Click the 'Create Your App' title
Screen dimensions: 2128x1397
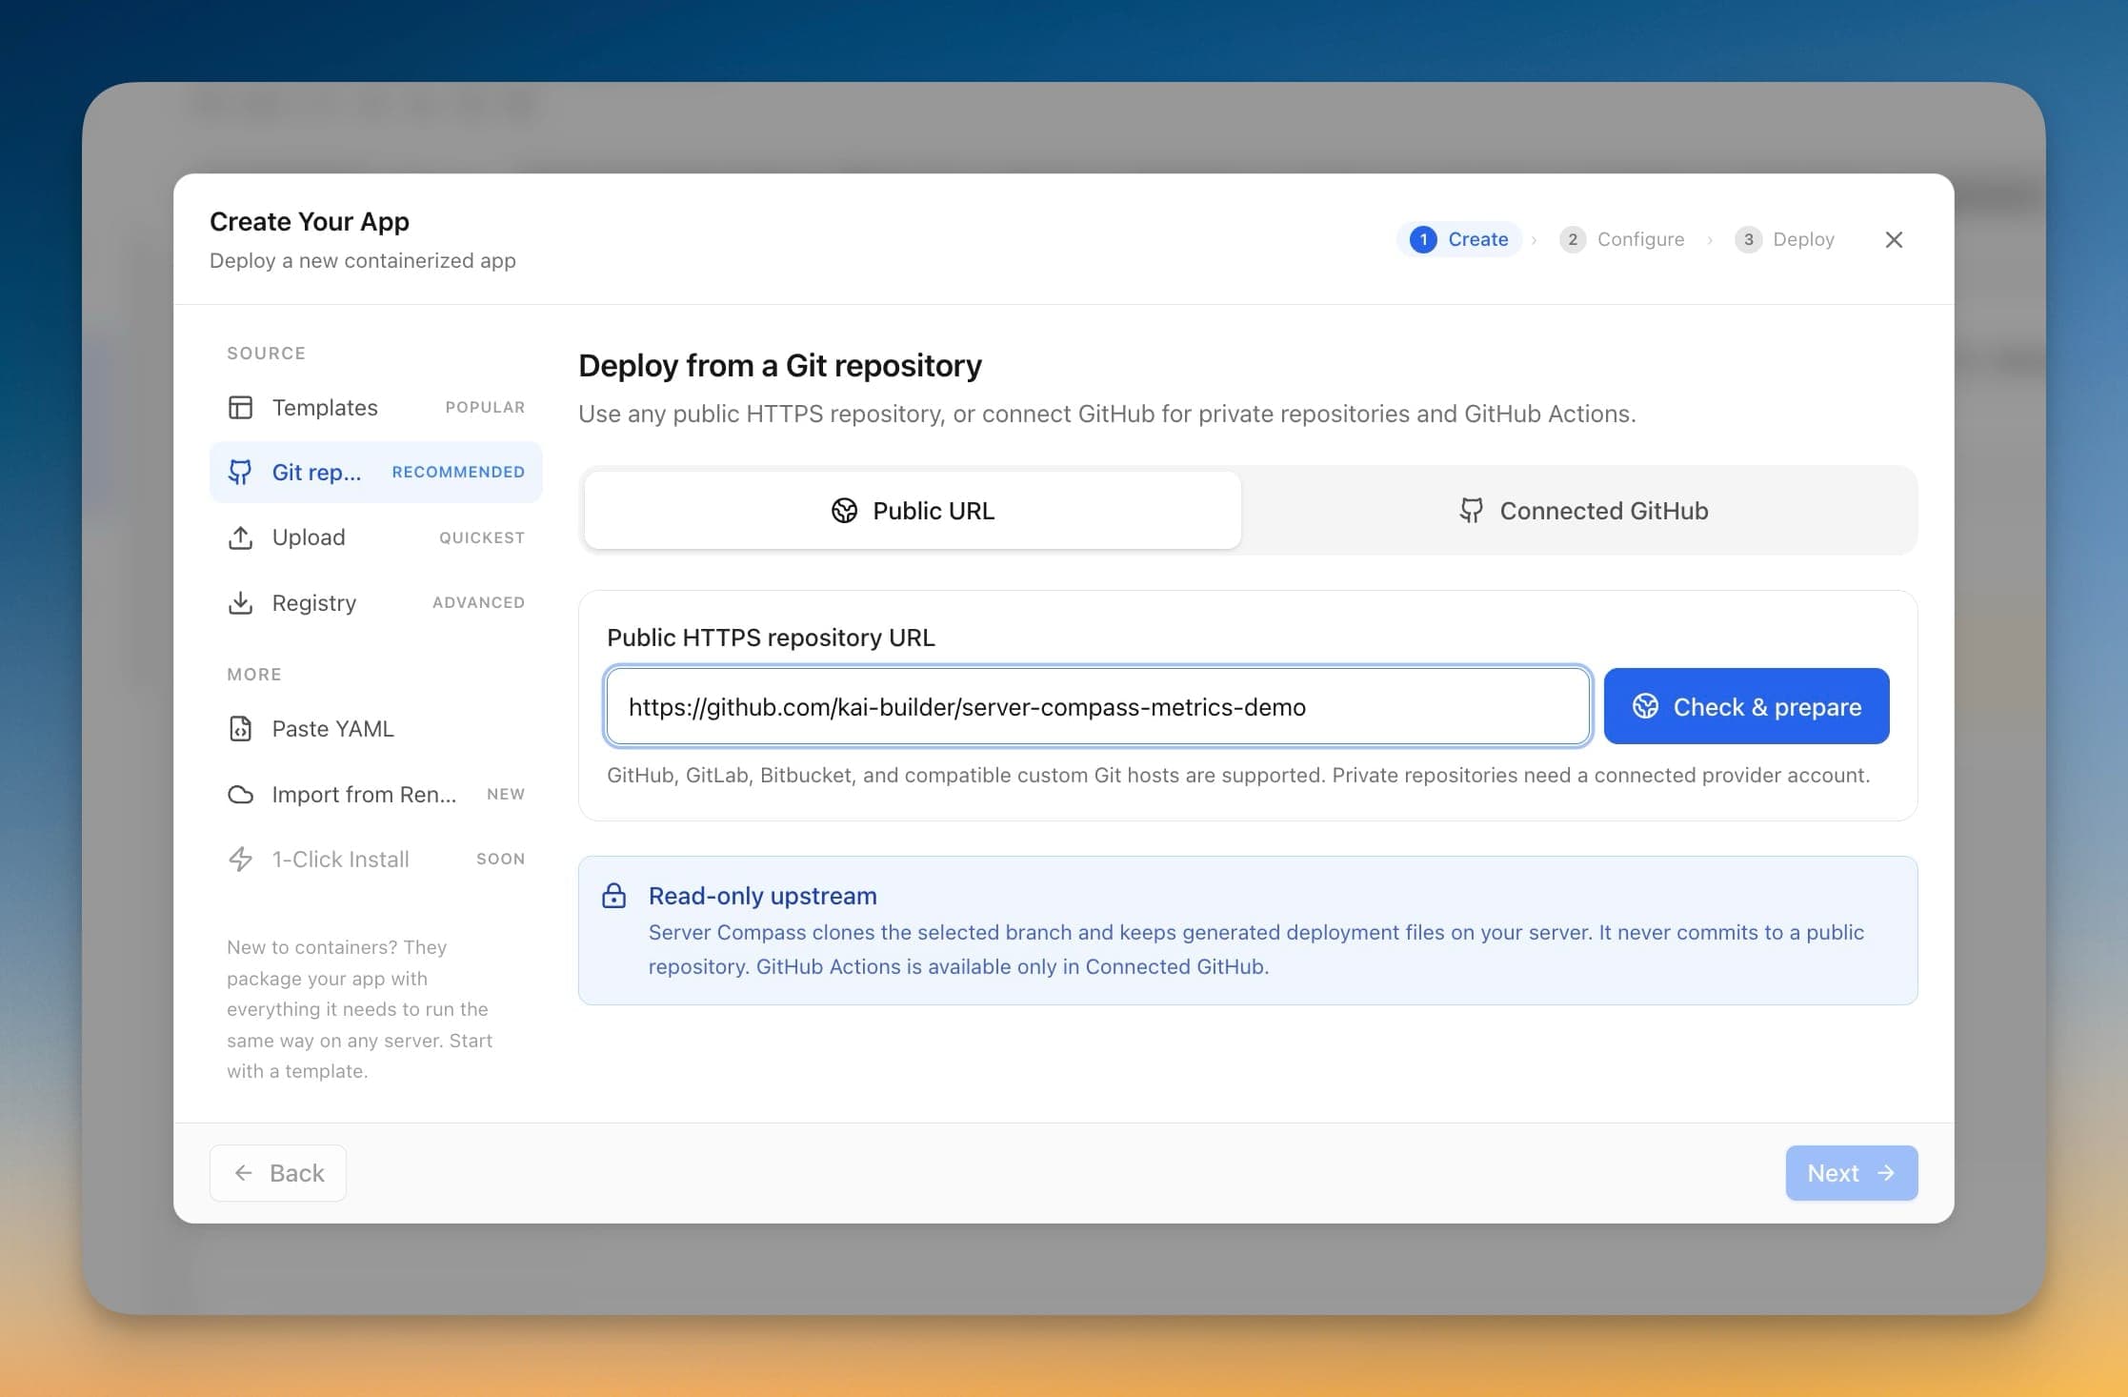pos(310,222)
